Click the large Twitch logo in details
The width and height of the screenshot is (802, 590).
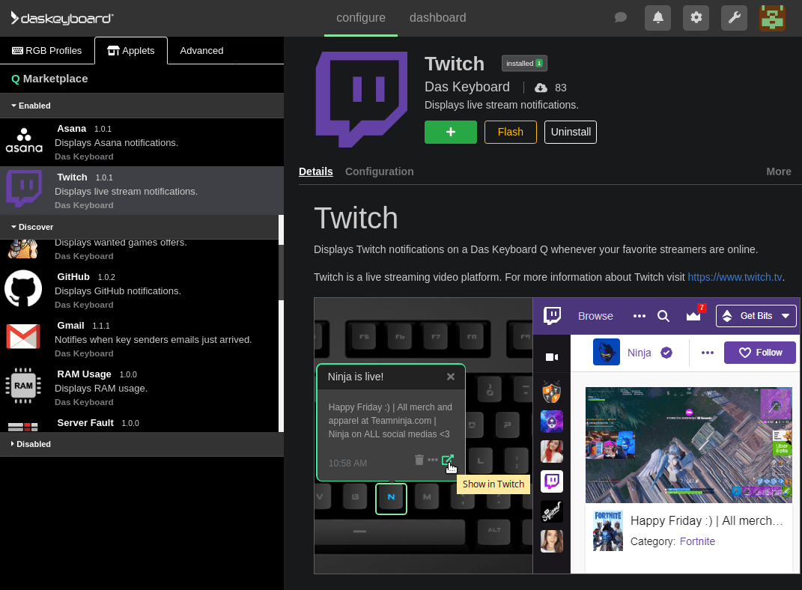tap(361, 99)
